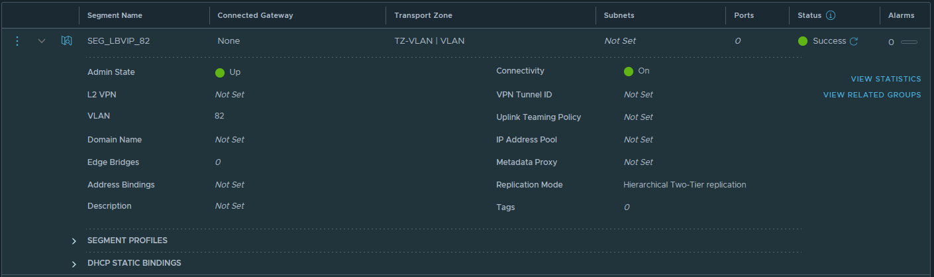
Task: Click the Ports count value
Action: (737, 41)
